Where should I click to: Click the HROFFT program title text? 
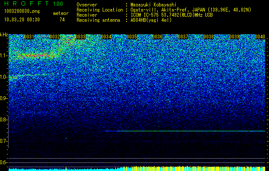[x=27, y=3]
